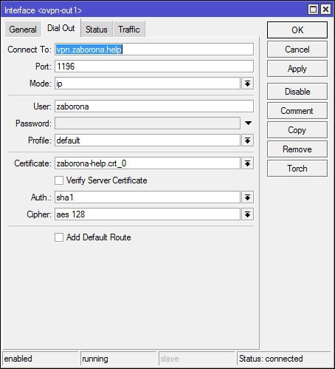
Task: Open the Mode dropdown arrow
Action: 247,84
